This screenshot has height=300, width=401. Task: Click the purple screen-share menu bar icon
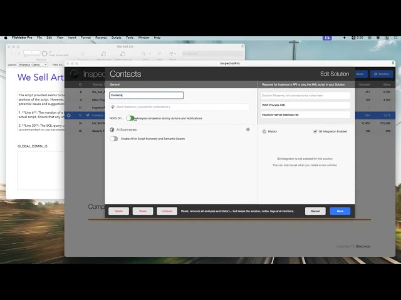[327, 37]
